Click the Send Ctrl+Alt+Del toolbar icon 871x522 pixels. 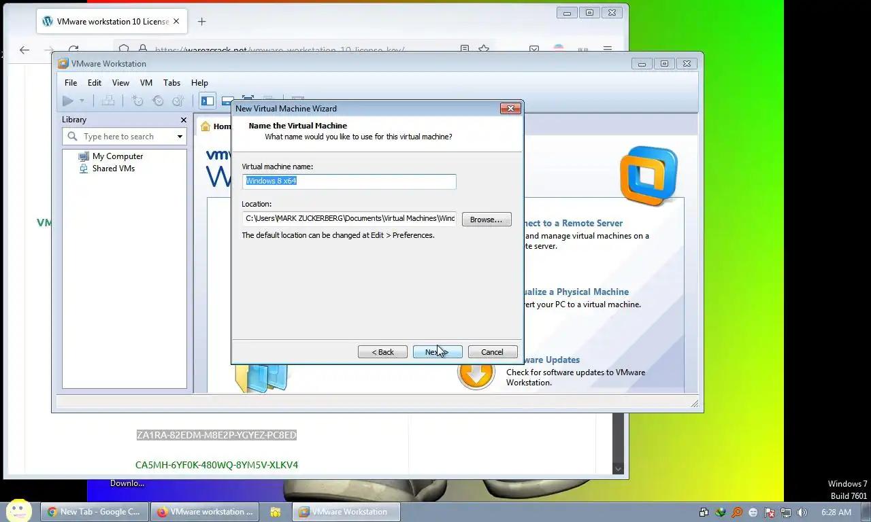point(108,101)
